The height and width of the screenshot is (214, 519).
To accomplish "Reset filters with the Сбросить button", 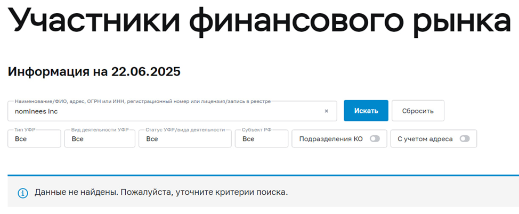I will (x=418, y=111).
